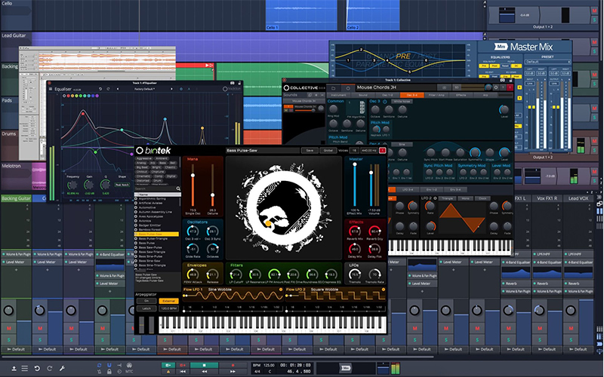Image resolution: width=604 pixels, height=377 pixels.
Task: Open the Effects tab in Collective
Action: coord(461,95)
